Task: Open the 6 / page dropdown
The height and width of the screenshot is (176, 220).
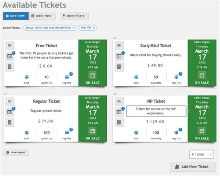Action: coord(201,154)
